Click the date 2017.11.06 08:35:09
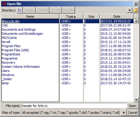Viewport: 140px width, 117px height. [x=115, y=46]
